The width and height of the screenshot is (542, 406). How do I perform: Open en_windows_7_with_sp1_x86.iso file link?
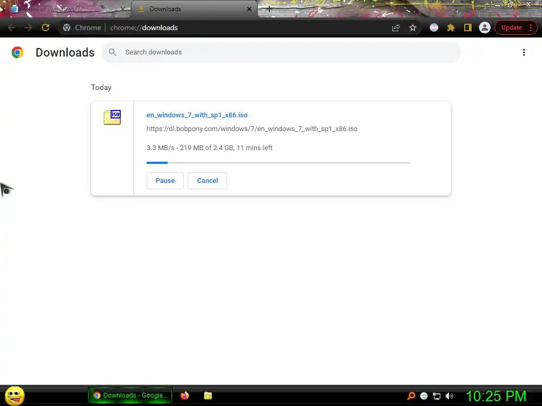click(197, 115)
